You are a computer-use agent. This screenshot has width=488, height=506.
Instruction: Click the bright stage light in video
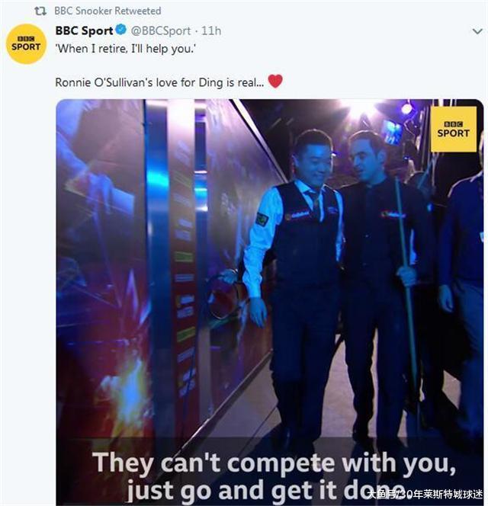358,108
